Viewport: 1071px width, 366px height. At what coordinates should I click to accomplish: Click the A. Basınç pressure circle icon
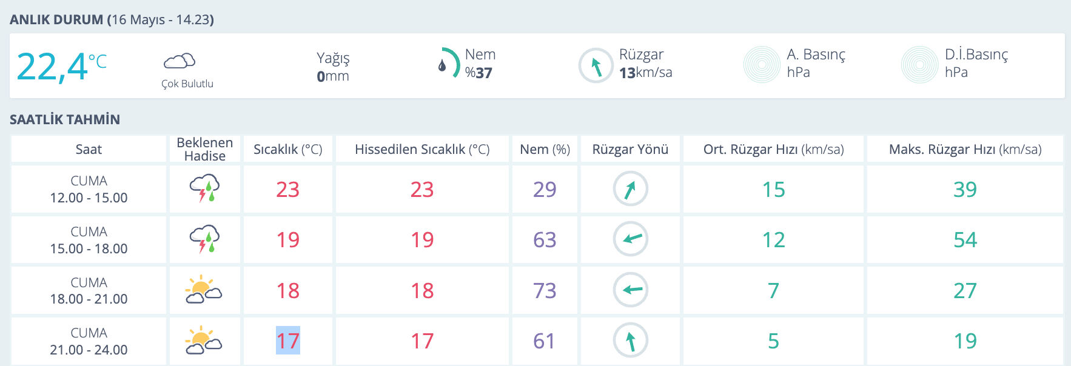(x=762, y=64)
